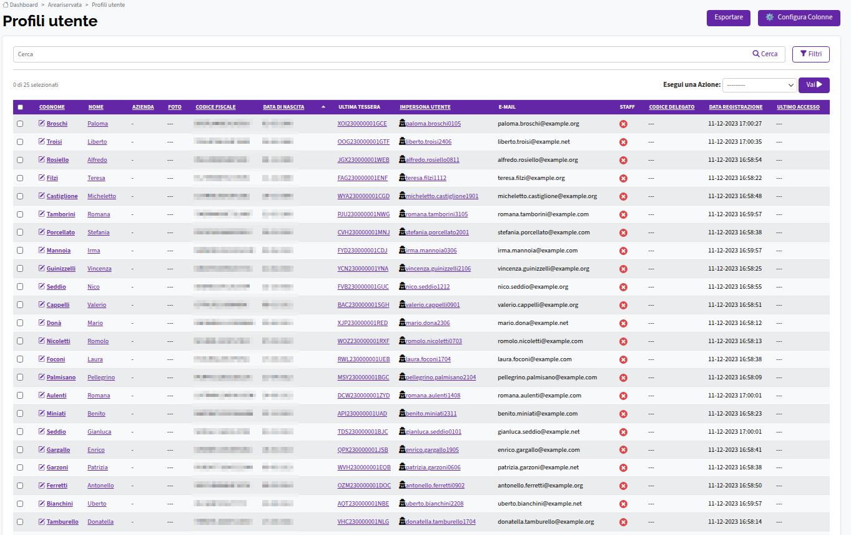Tick the checkbox next to Bianchini

20,504
